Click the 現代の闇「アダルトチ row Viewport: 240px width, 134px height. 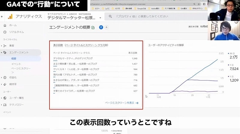pyautogui.click(x=95, y=75)
